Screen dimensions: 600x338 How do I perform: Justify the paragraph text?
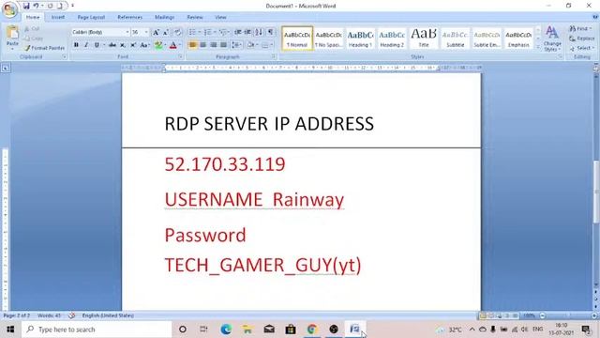[223, 45]
